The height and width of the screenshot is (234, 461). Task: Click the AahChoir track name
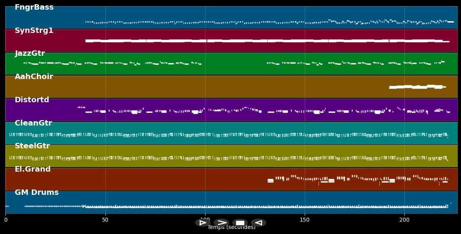click(34, 77)
